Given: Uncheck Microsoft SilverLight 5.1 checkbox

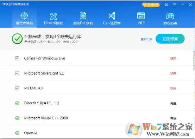Looking at the screenshot, I should point(17,73).
